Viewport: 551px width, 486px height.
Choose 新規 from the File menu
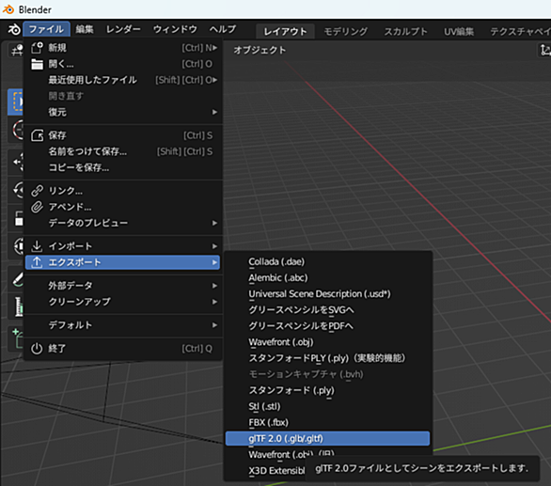[x=122, y=47]
